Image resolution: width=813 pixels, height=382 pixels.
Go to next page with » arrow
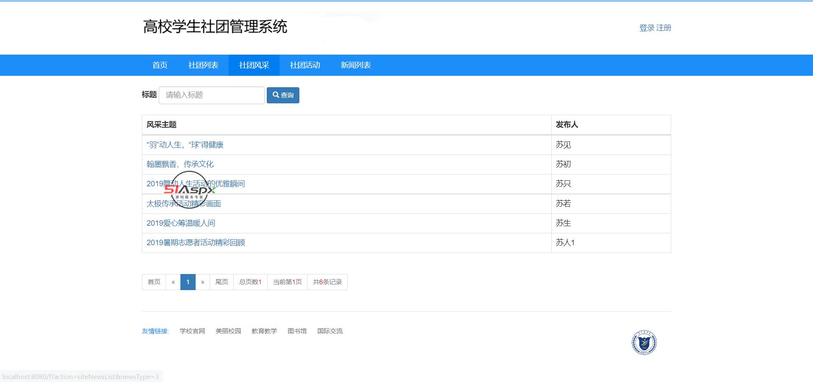tap(202, 282)
